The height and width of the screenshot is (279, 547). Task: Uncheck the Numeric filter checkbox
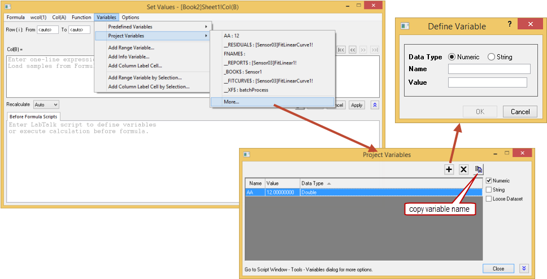point(489,181)
